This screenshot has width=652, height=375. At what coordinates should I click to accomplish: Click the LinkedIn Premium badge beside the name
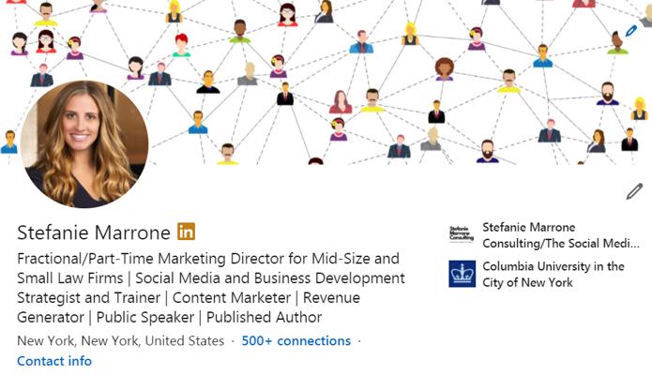tap(186, 231)
